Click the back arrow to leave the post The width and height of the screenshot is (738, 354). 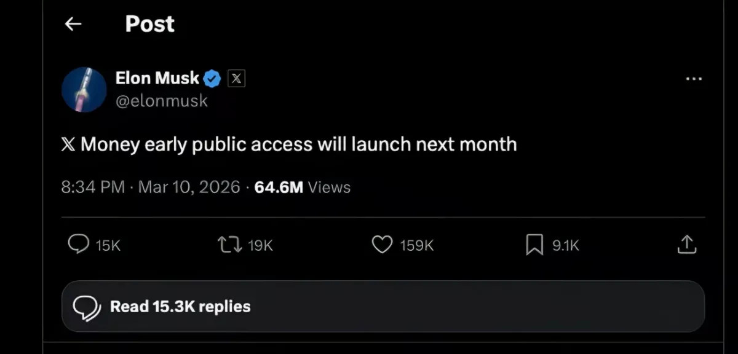click(x=73, y=23)
